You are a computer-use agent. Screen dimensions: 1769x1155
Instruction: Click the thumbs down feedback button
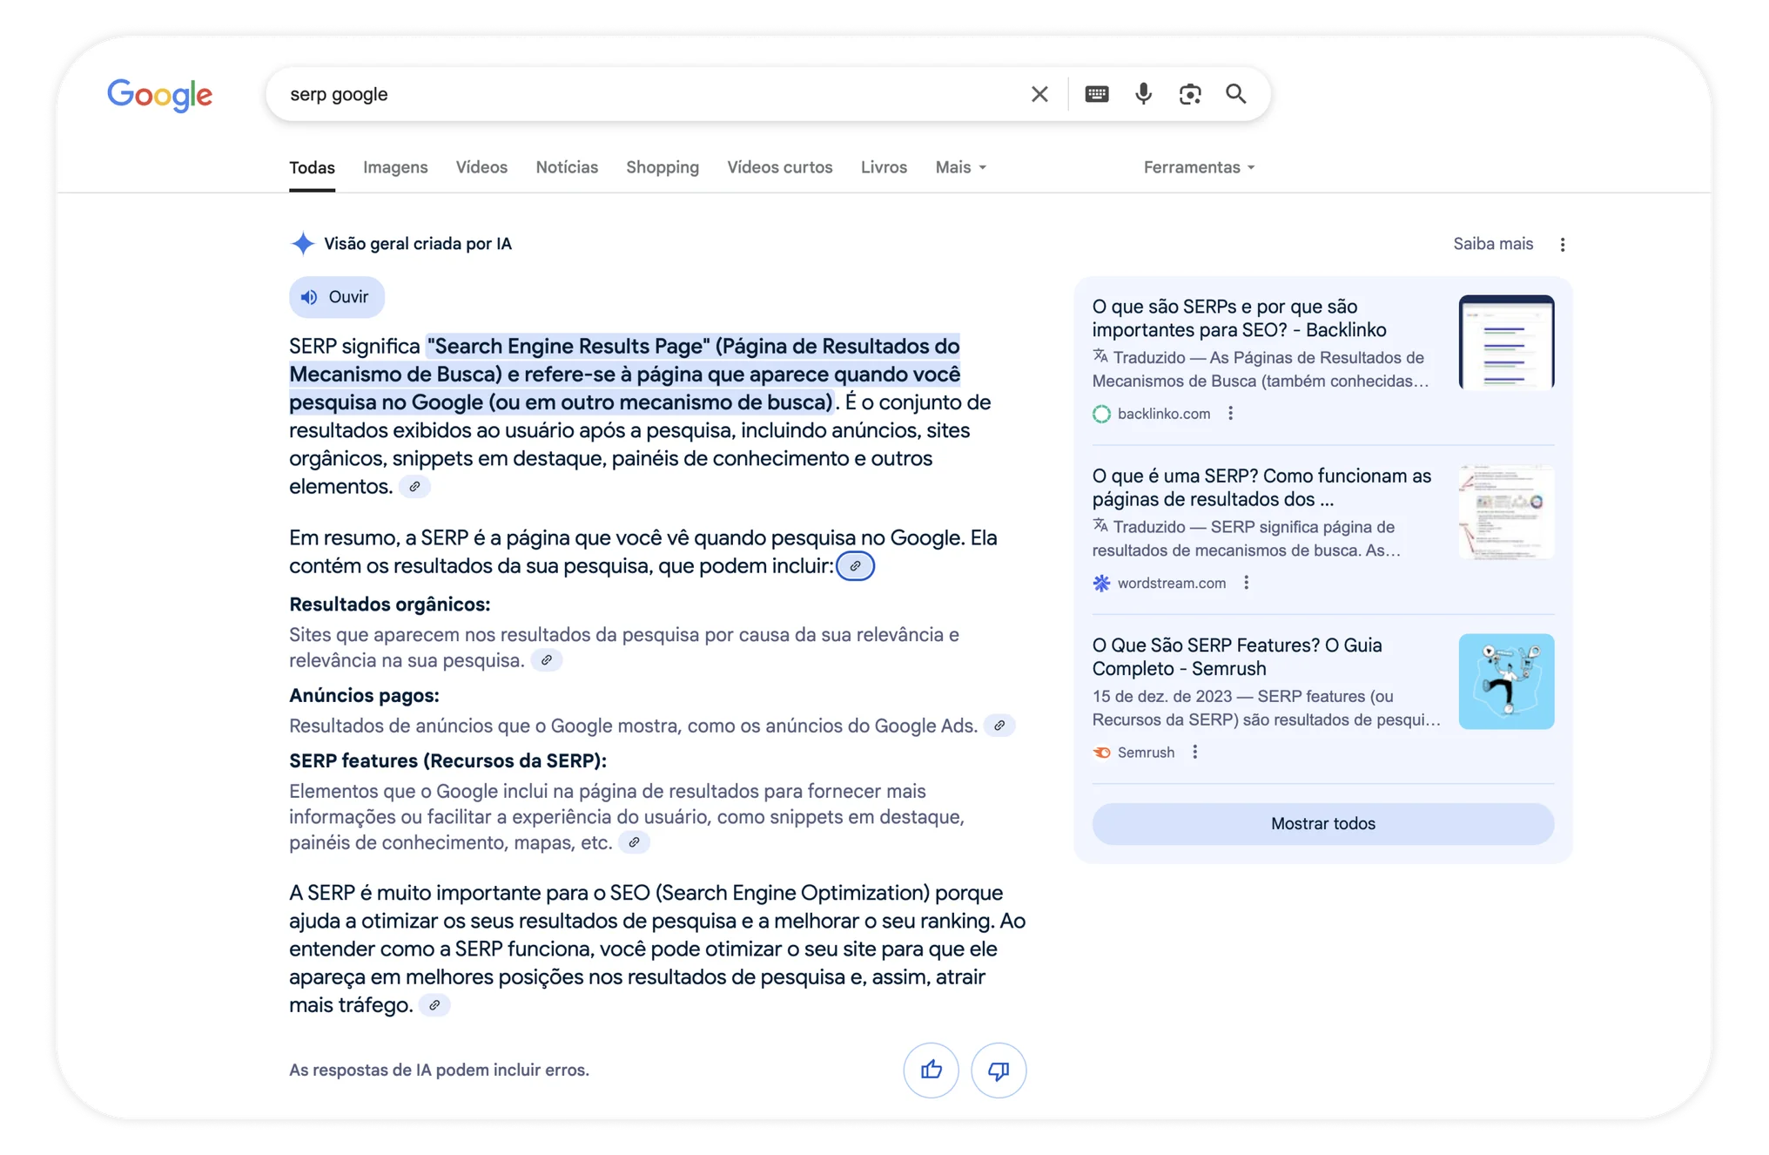[x=999, y=1070]
